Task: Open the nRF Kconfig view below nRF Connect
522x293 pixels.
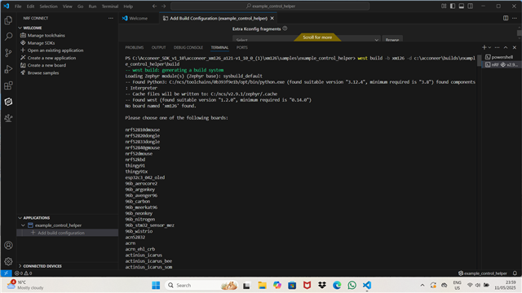Action: point(8,118)
